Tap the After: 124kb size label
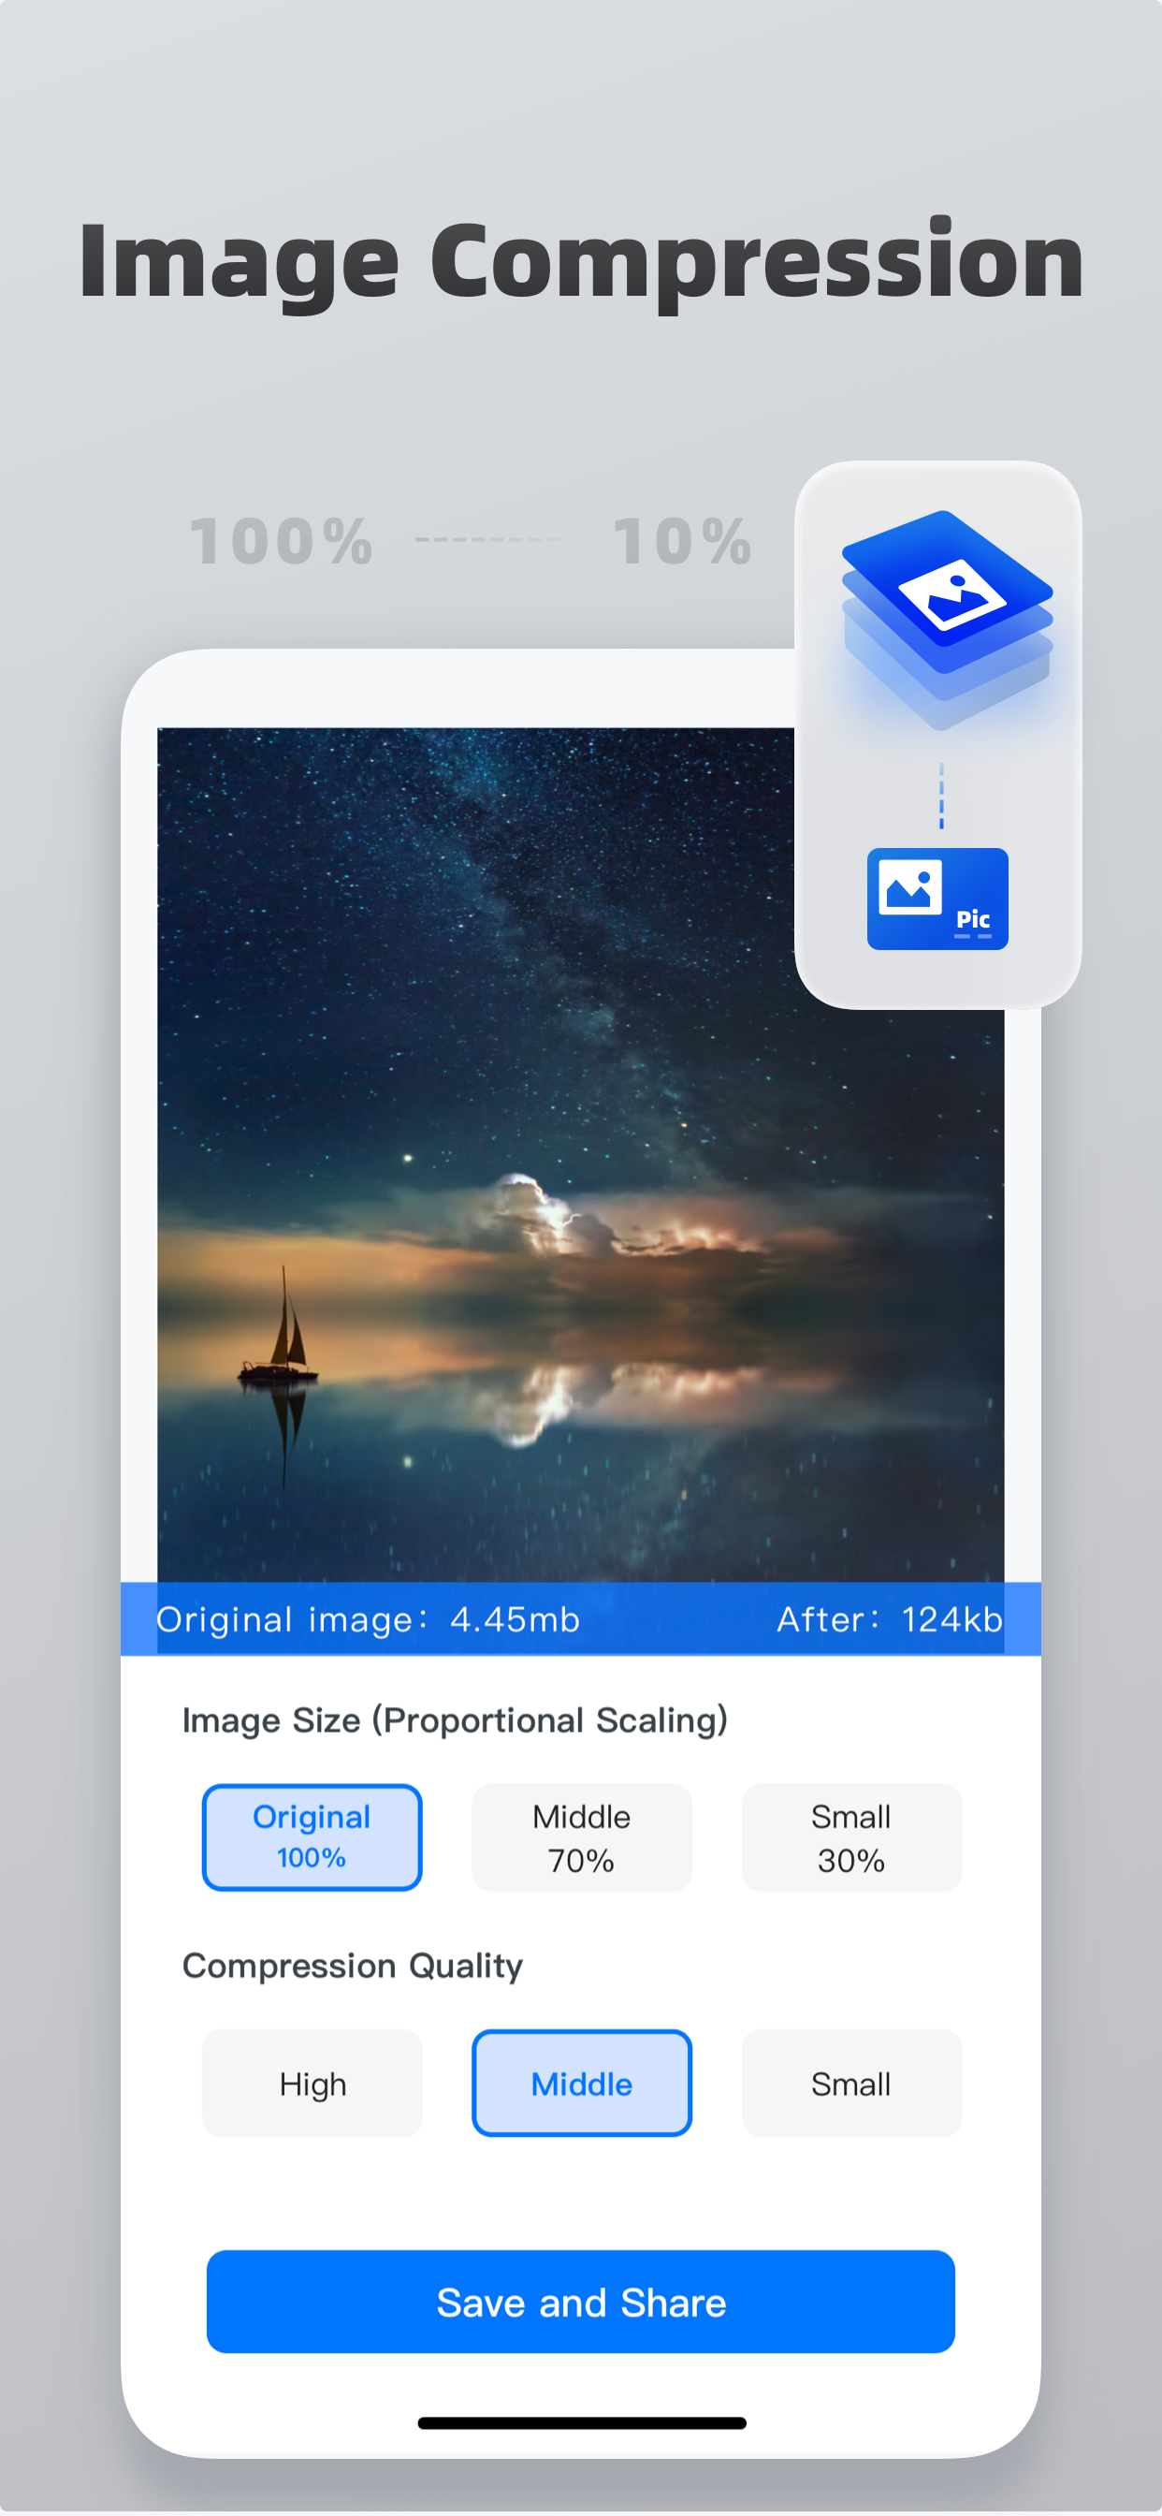The image size is (1162, 2516). pyautogui.click(x=890, y=1619)
